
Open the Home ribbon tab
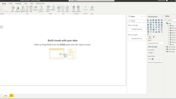4,4
